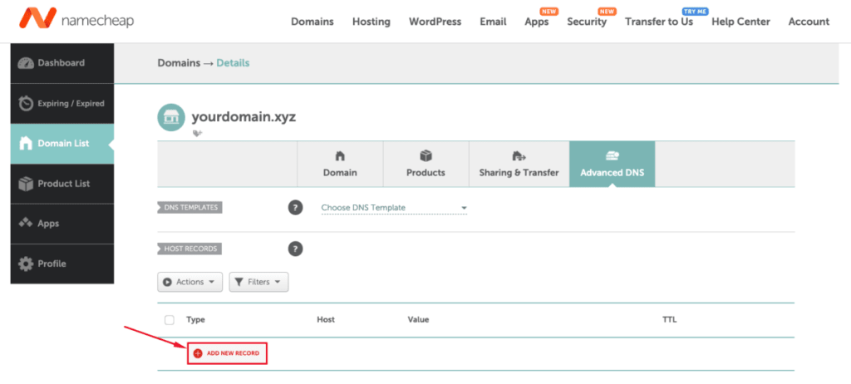Image resolution: width=851 pixels, height=384 pixels.
Task: Click the help icon beside Host Records
Action: (295, 249)
